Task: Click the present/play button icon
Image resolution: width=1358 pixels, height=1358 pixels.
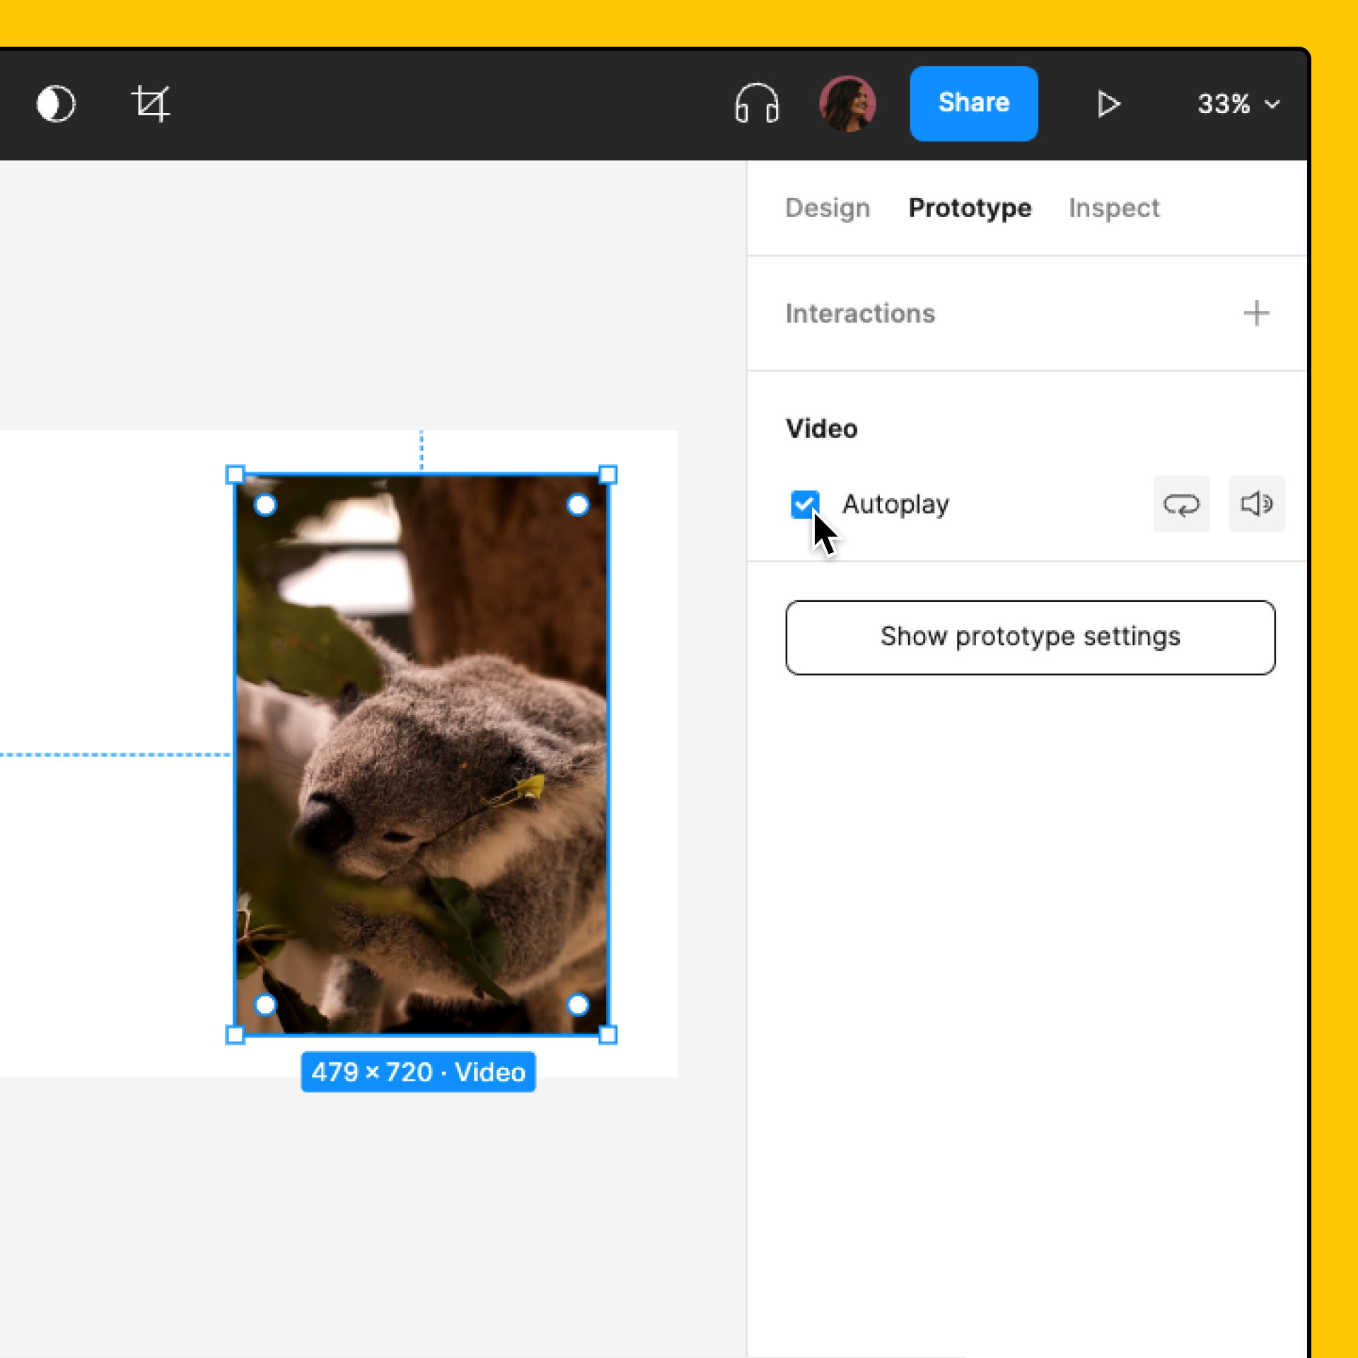Action: tap(1109, 103)
